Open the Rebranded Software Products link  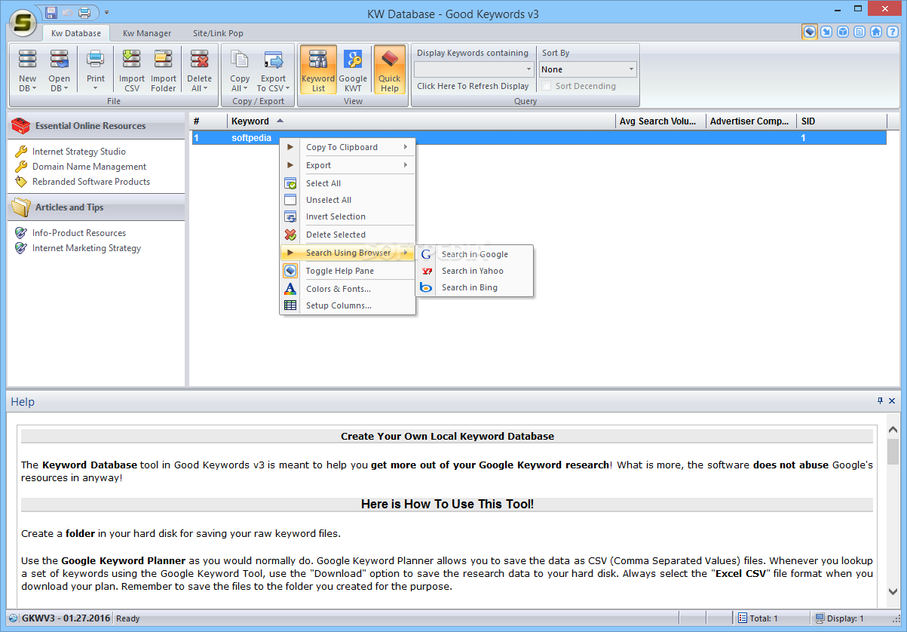90,182
